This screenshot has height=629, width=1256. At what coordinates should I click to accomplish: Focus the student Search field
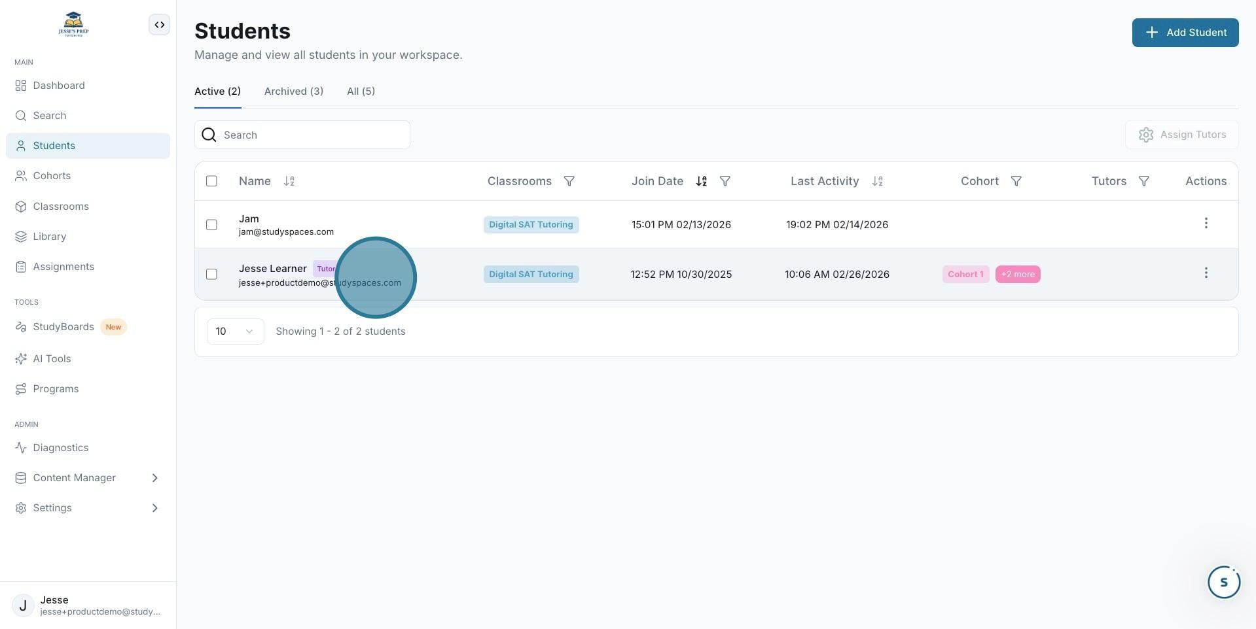302,135
